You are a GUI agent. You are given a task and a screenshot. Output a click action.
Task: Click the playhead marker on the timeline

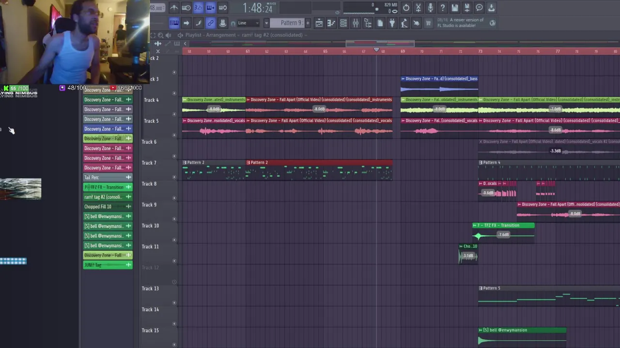376,50
